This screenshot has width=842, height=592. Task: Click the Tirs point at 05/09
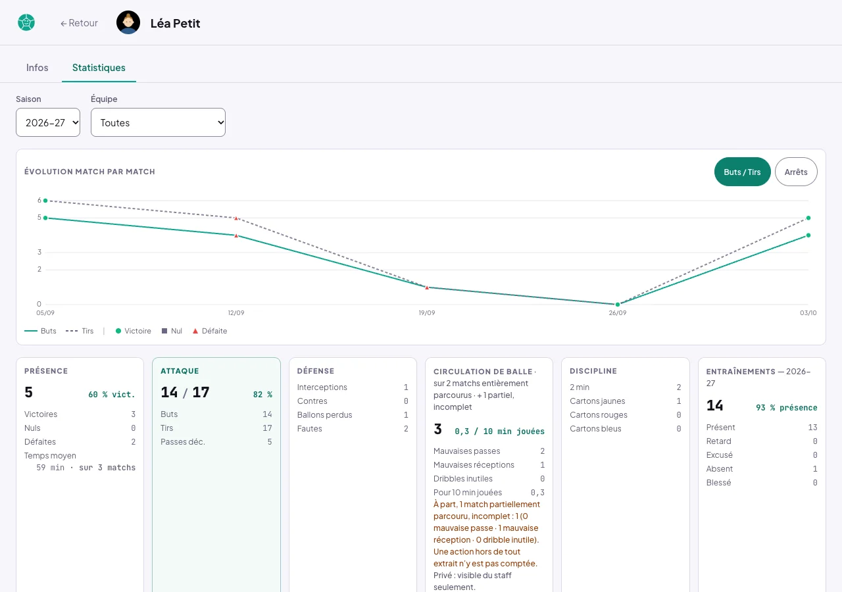point(45,201)
